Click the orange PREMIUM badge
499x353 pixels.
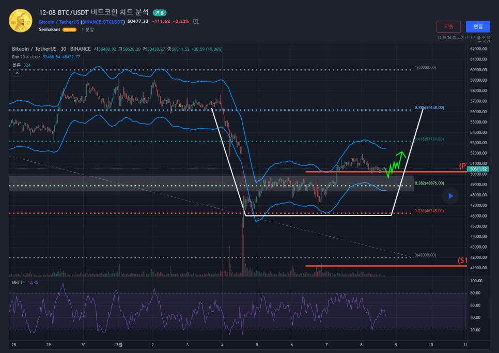pos(69,30)
